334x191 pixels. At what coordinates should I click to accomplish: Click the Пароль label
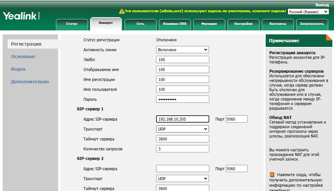point(90,99)
